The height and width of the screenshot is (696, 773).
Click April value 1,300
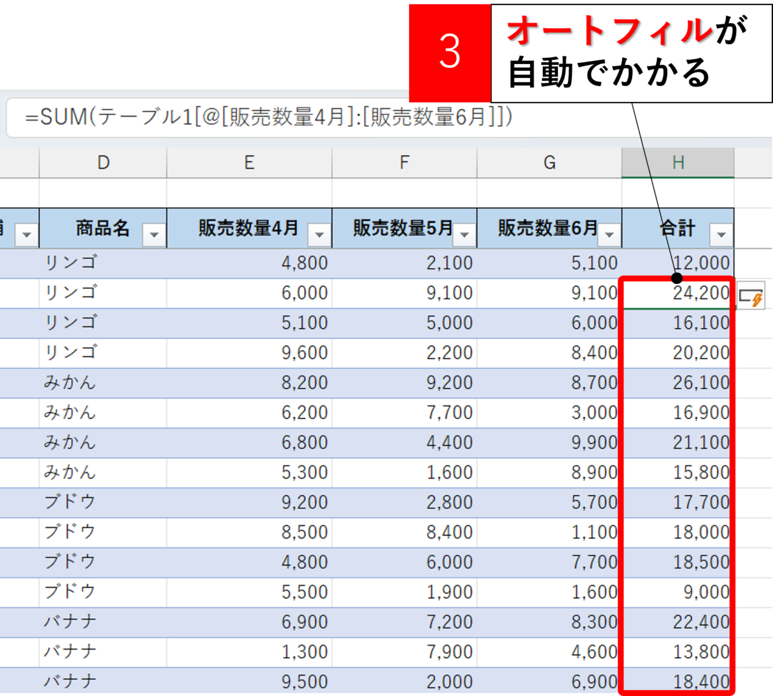click(249, 652)
